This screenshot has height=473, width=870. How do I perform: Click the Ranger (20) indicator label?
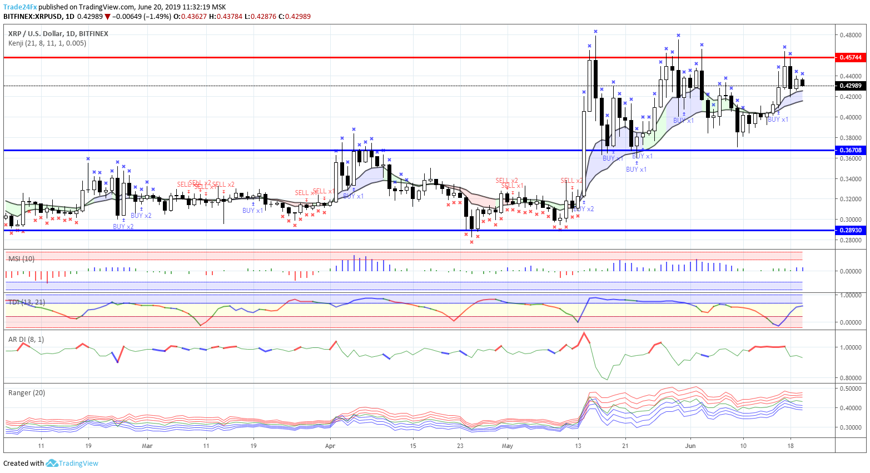(27, 392)
